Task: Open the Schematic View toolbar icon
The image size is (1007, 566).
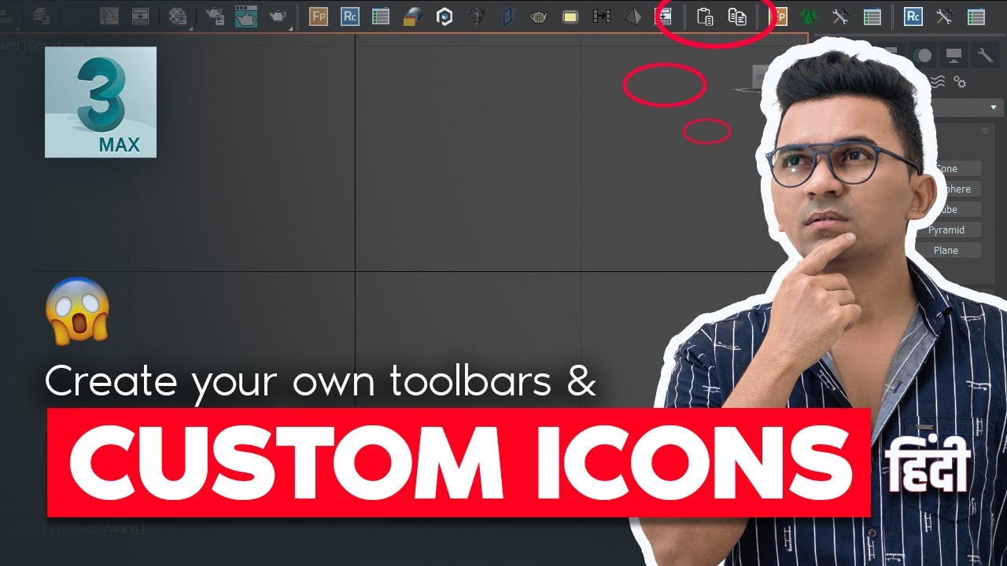Action: click(141, 16)
